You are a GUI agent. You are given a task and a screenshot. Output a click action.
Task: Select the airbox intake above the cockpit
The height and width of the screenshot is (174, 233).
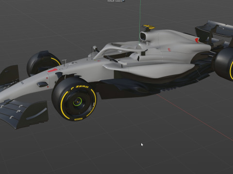[x=143, y=36]
